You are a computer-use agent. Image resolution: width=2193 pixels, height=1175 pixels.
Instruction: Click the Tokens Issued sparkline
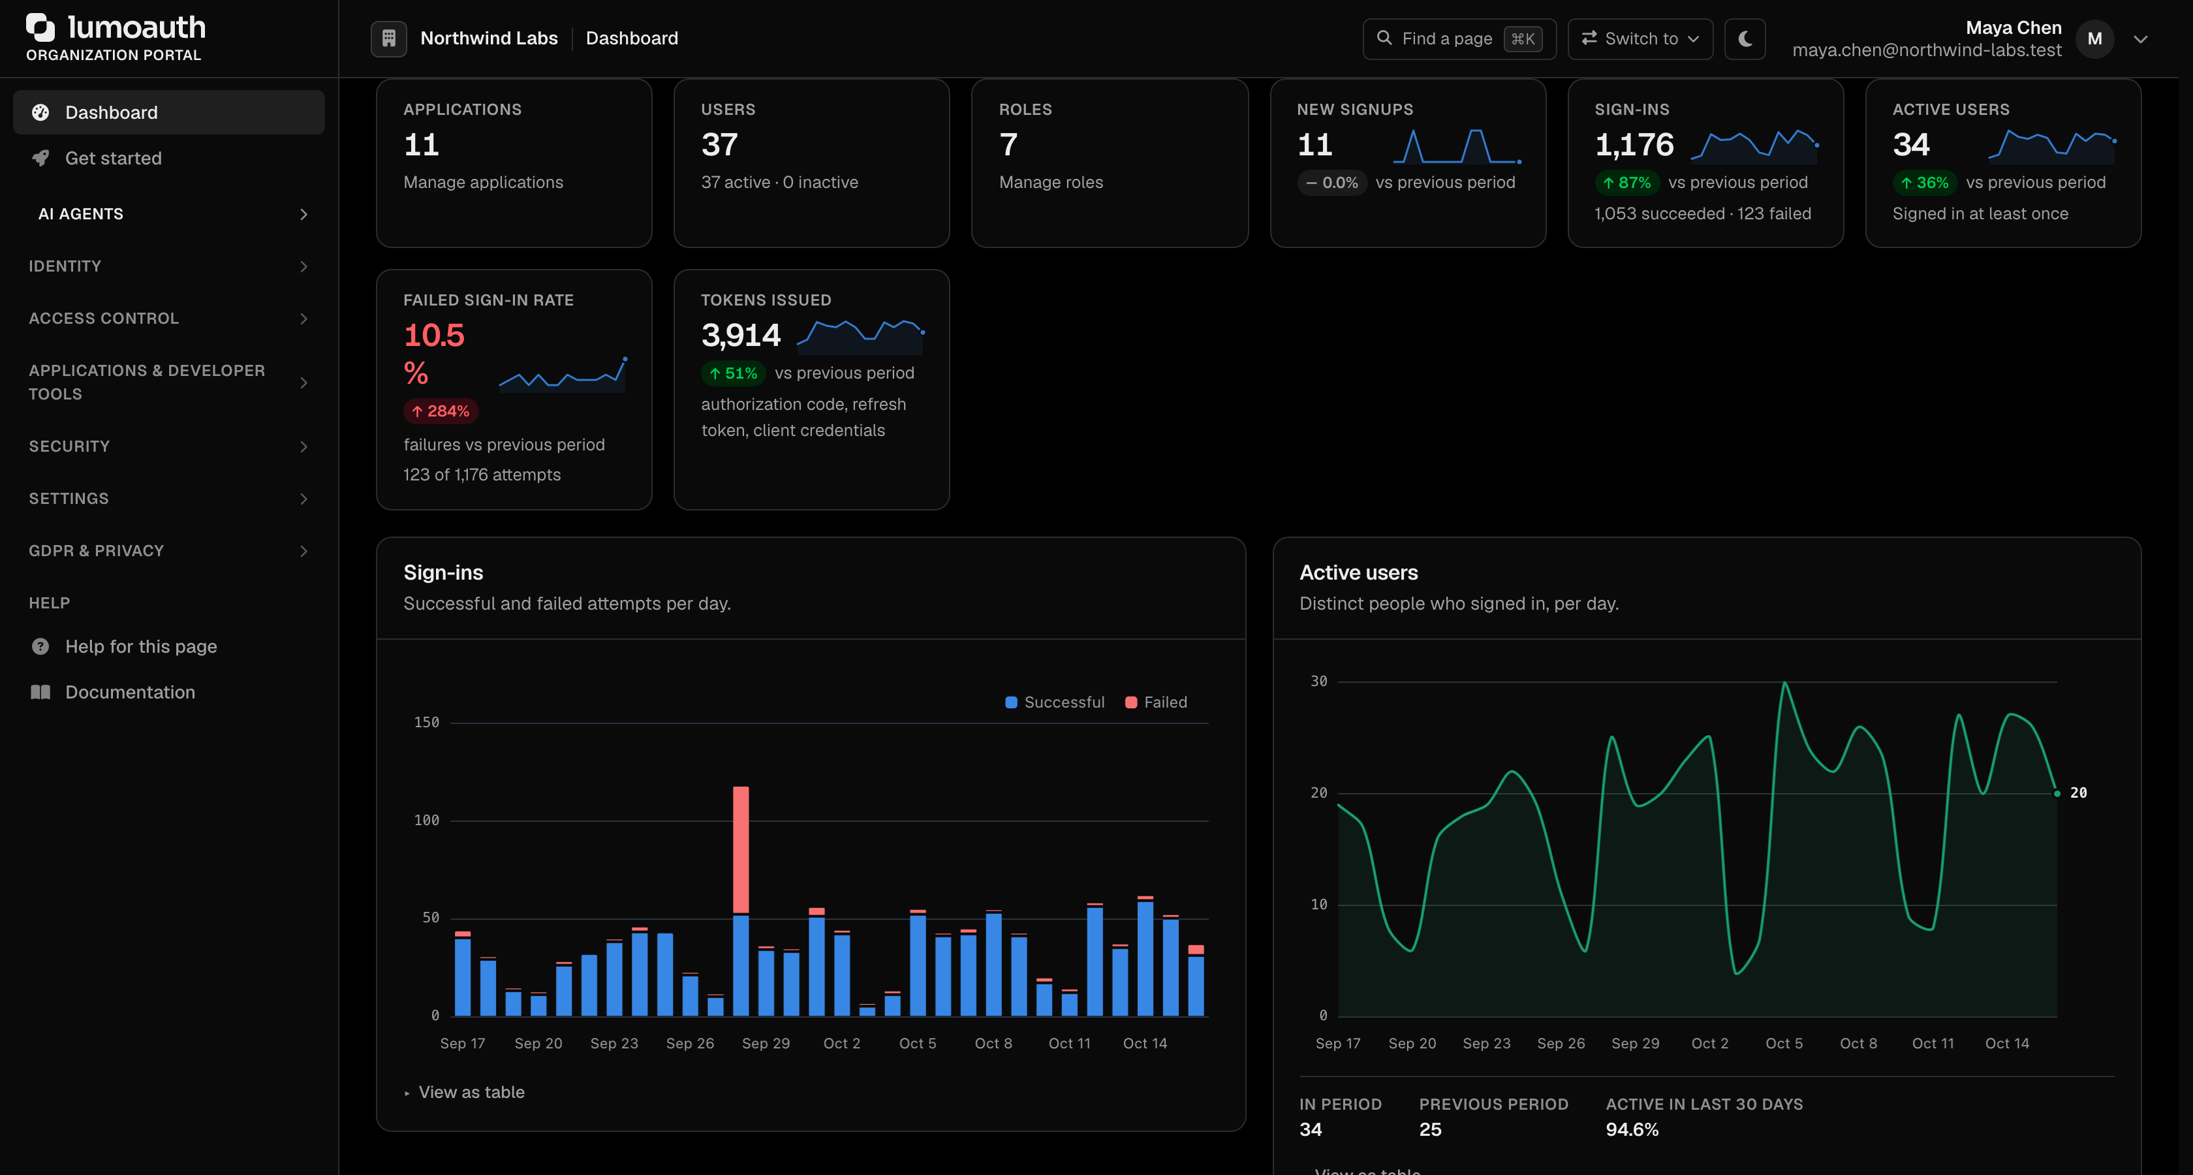click(861, 336)
